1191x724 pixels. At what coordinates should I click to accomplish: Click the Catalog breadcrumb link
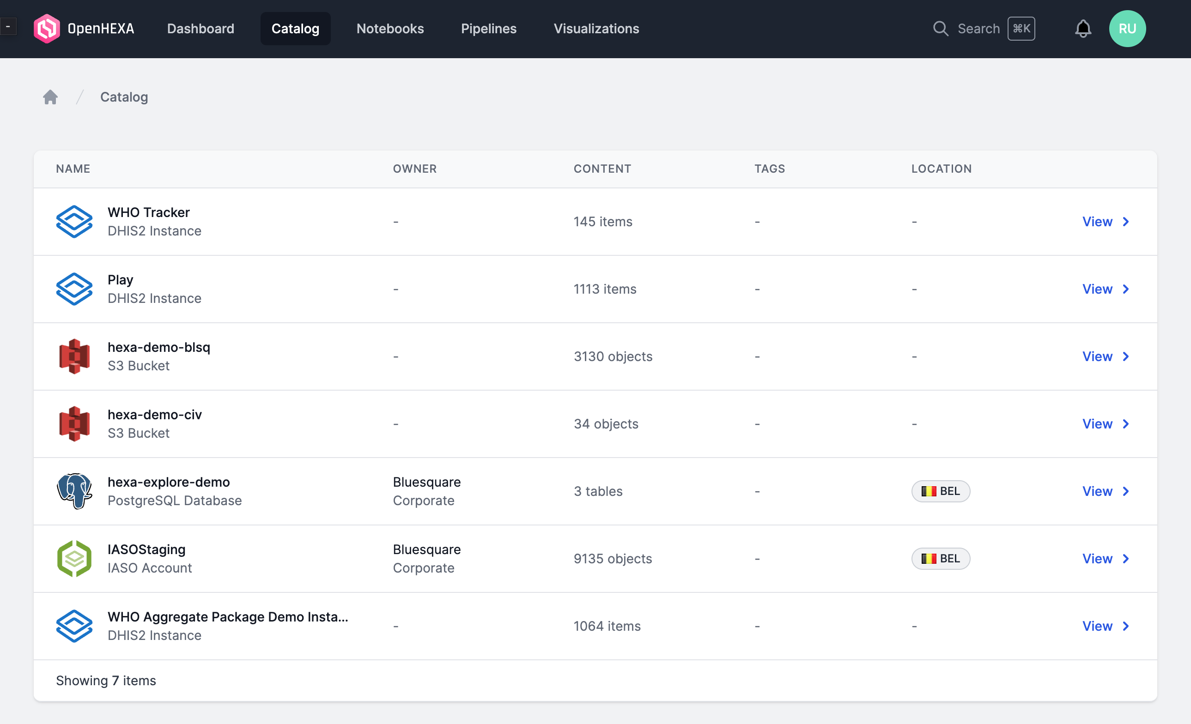[x=124, y=97]
